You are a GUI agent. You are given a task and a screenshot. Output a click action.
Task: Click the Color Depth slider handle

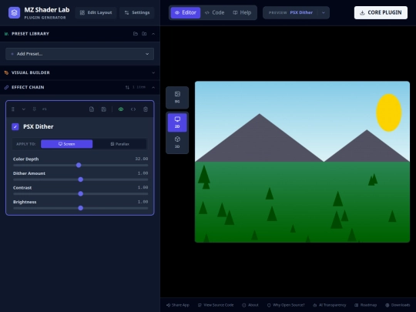pos(79,165)
